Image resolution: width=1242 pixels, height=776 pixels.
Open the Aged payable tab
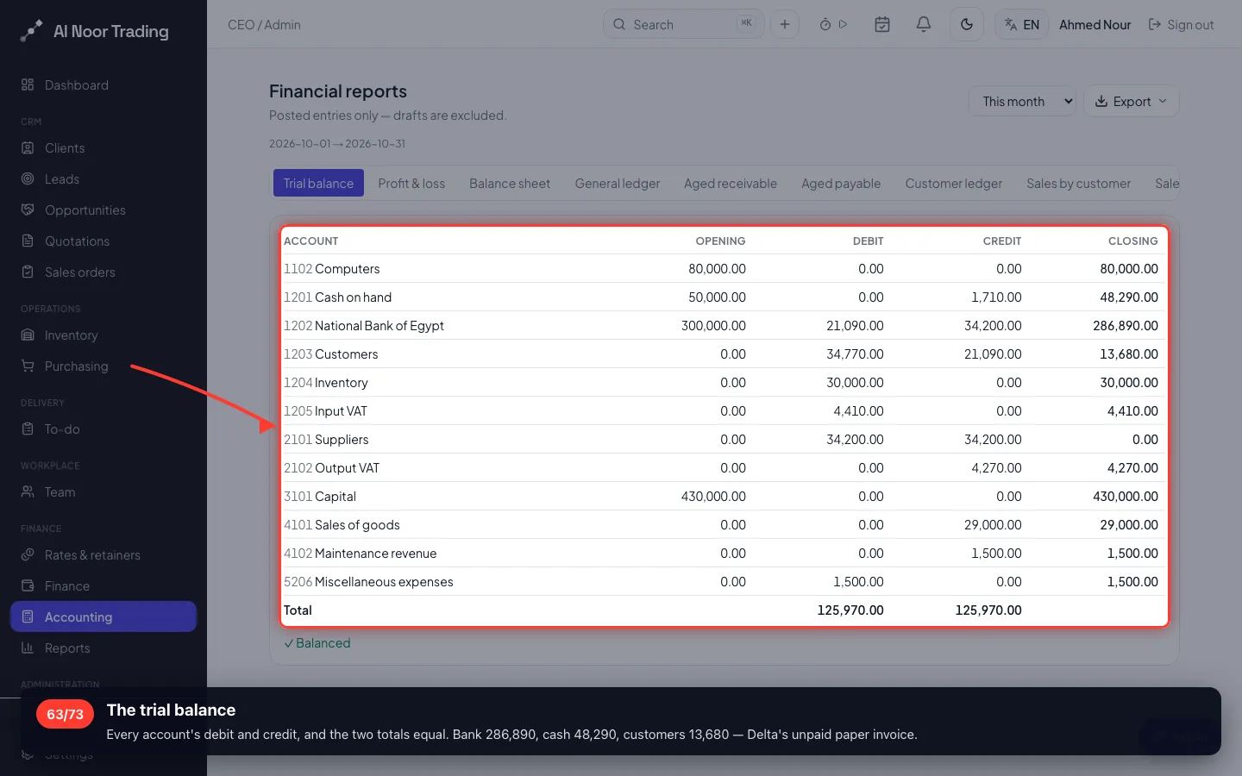coord(841,183)
